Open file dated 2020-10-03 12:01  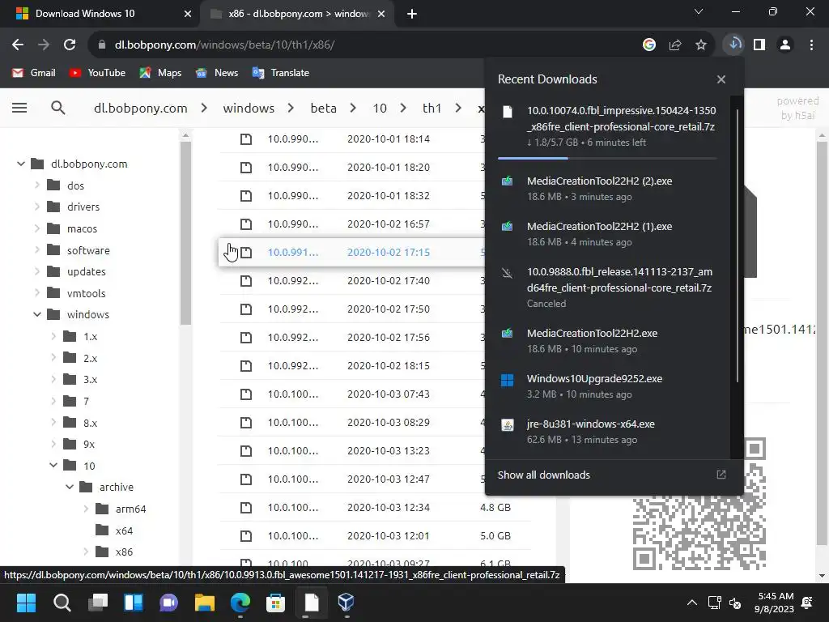pyautogui.click(x=375, y=536)
